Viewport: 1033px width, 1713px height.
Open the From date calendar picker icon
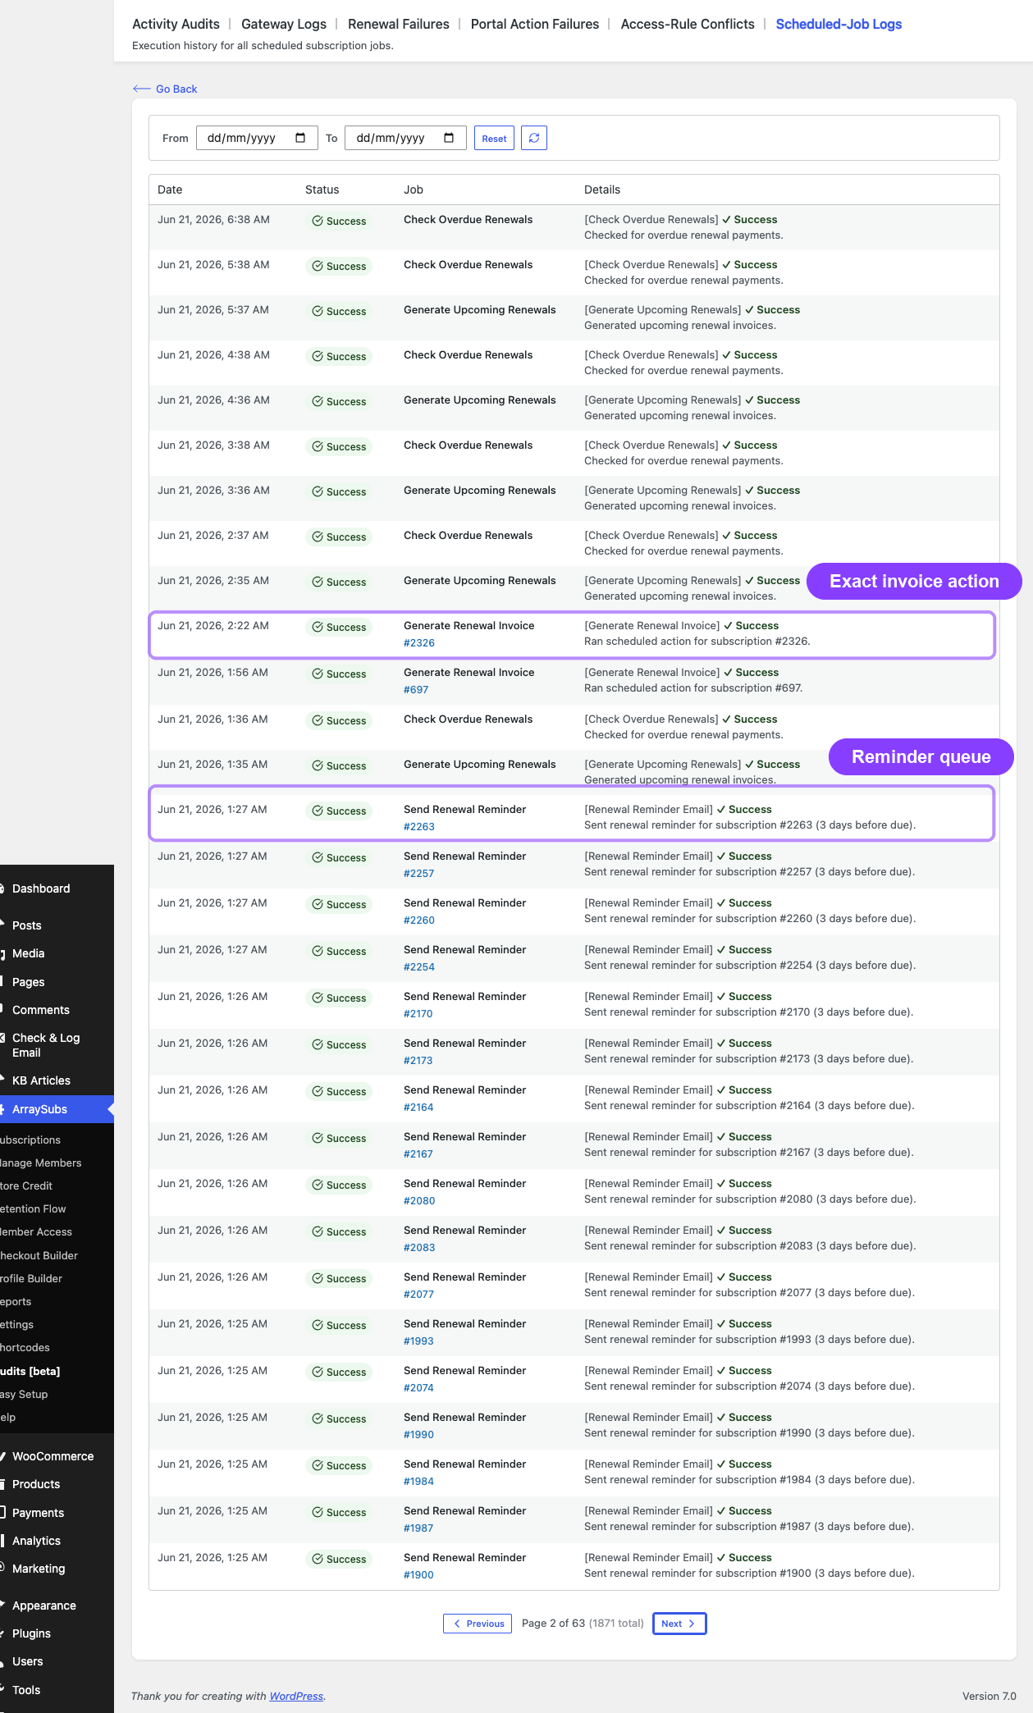[x=300, y=138]
